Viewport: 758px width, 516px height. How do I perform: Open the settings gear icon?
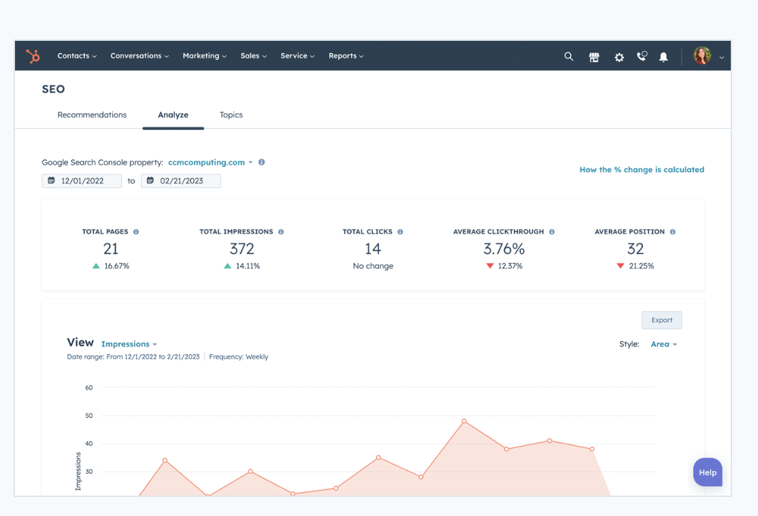619,57
